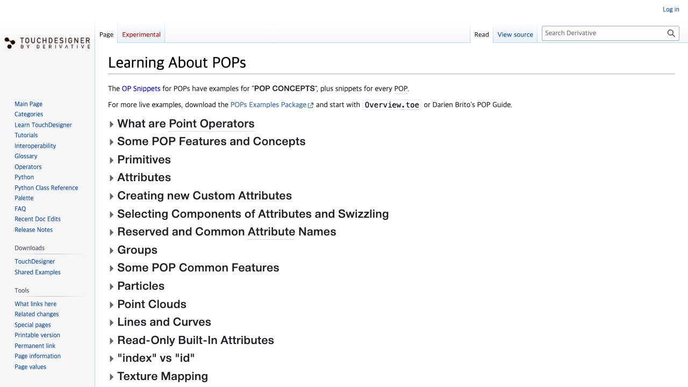Go to Main Page in sidebar
The height and width of the screenshot is (387, 688).
point(28,104)
